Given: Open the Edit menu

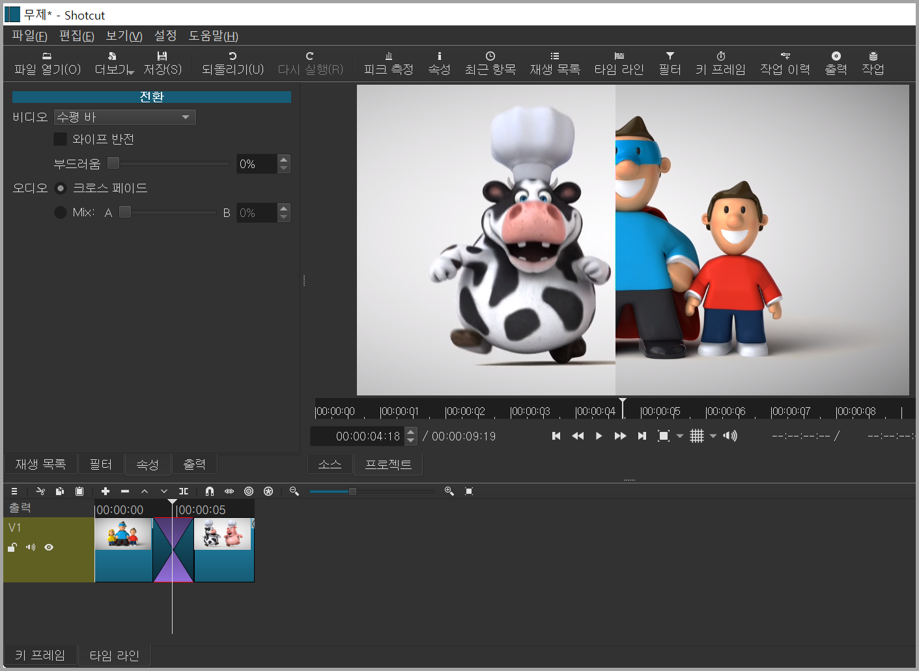Looking at the screenshot, I should click(77, 36).
